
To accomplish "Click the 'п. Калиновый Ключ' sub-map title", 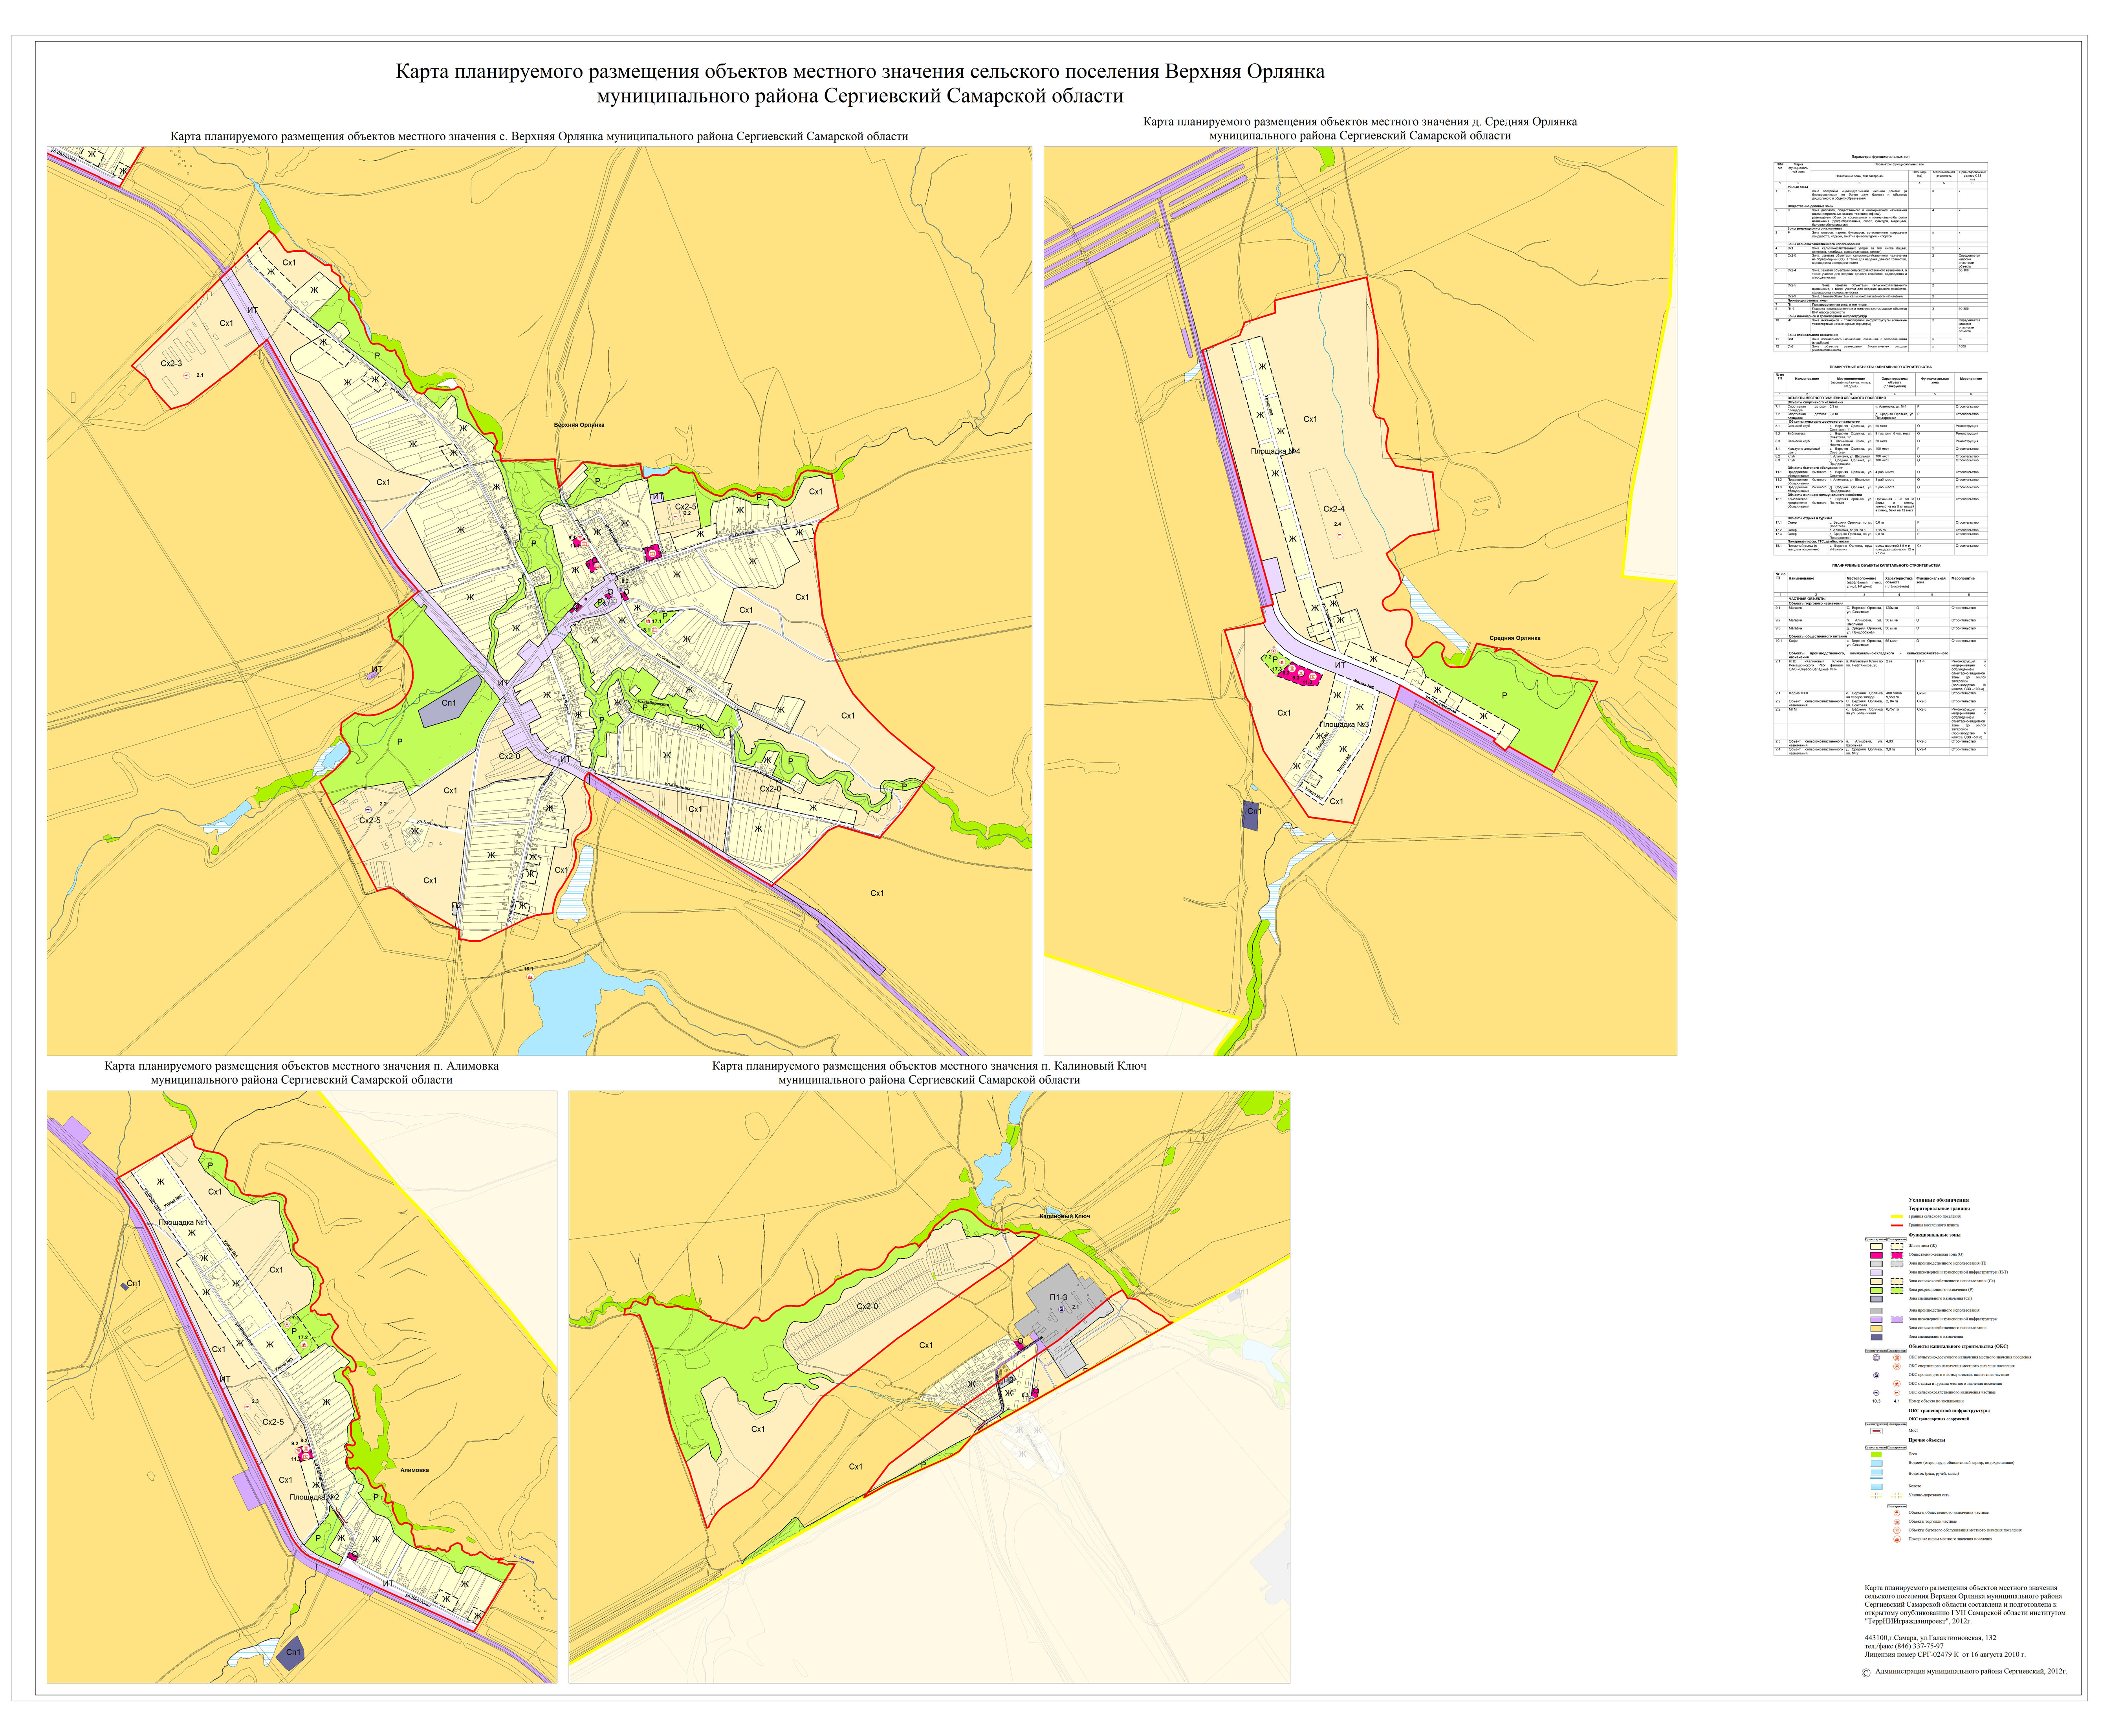I will (x=929, y=1072).
